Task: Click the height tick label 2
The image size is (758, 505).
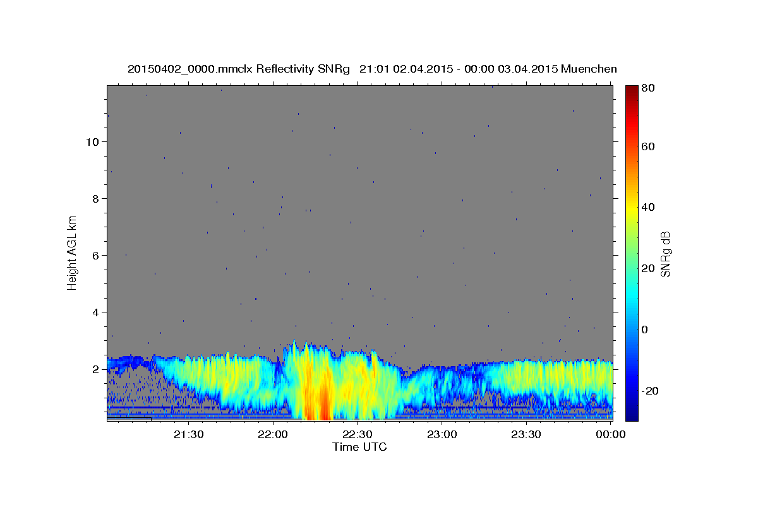Action: coord(95,369)
